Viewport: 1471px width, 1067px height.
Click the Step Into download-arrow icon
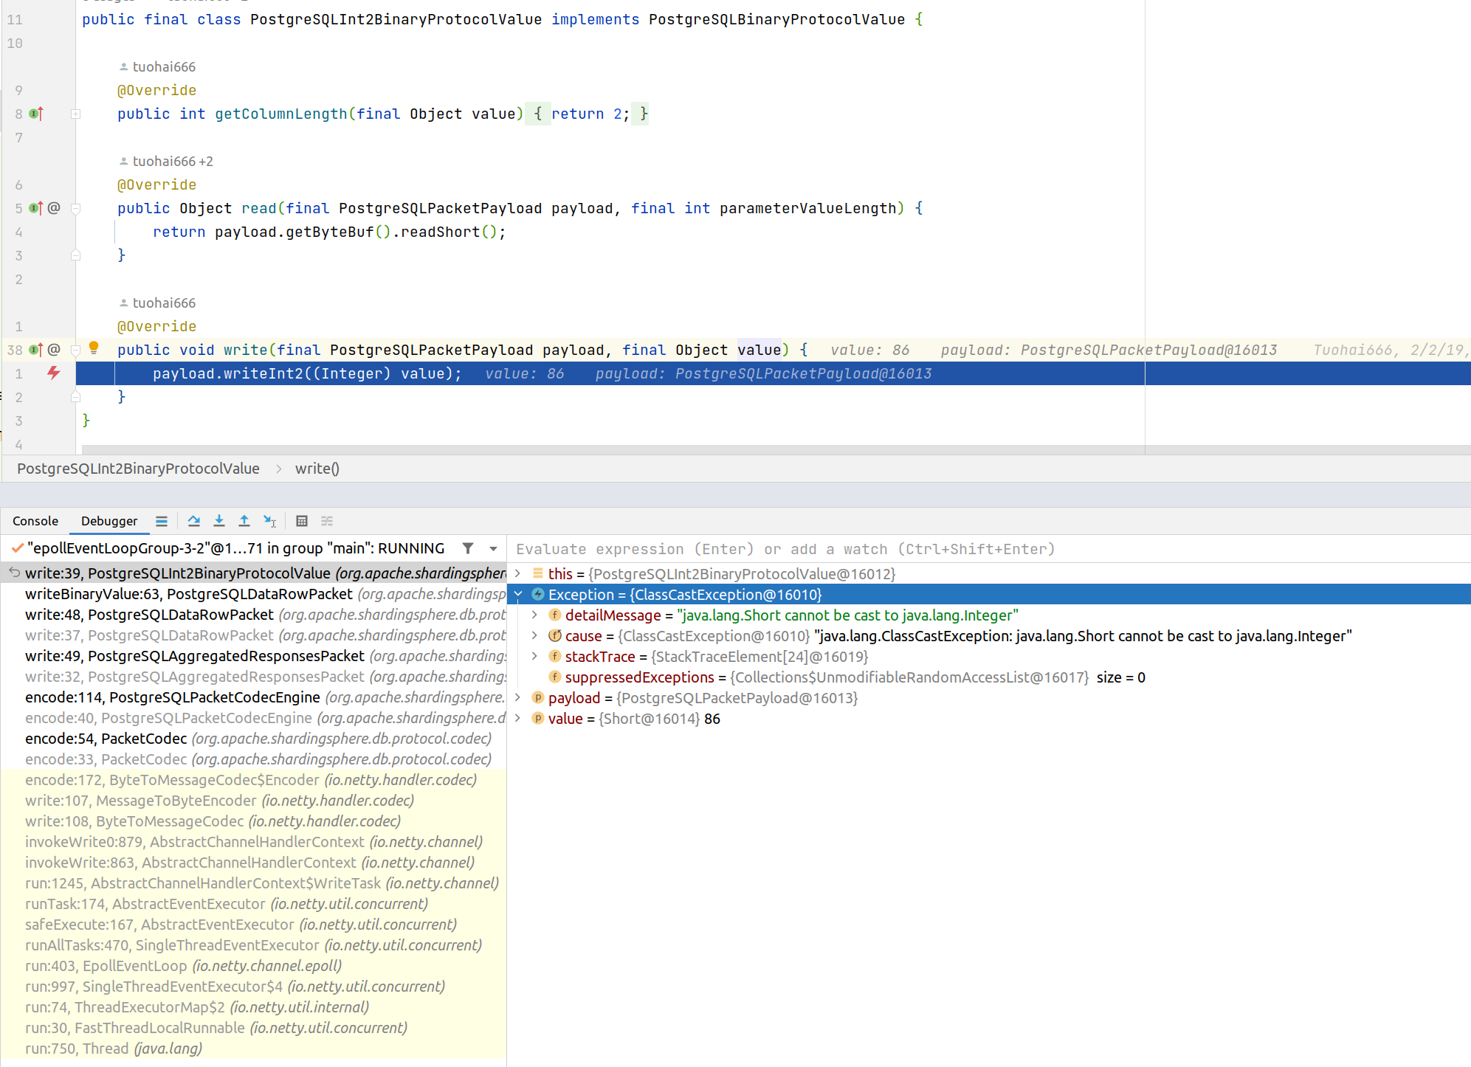[x=219, y=521]
